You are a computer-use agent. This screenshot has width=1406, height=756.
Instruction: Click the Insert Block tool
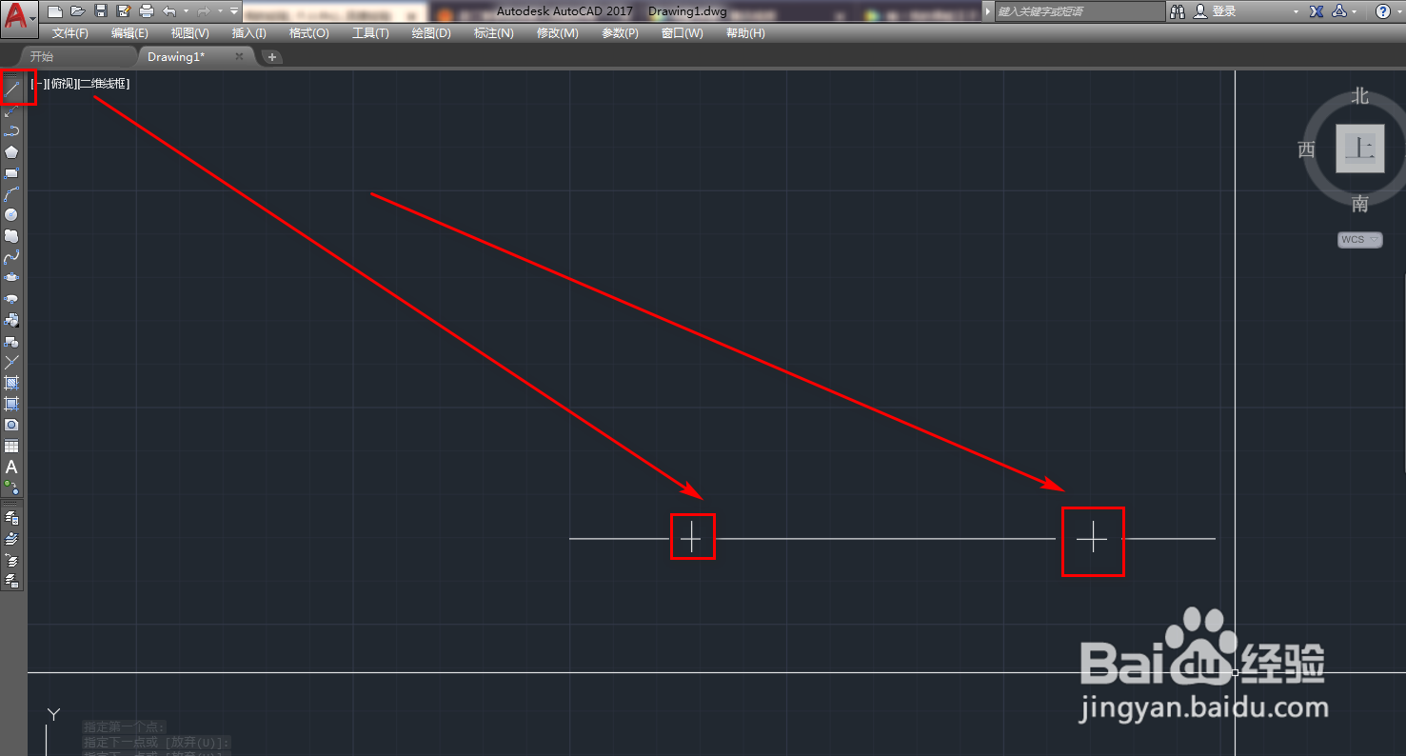point(12,320)
